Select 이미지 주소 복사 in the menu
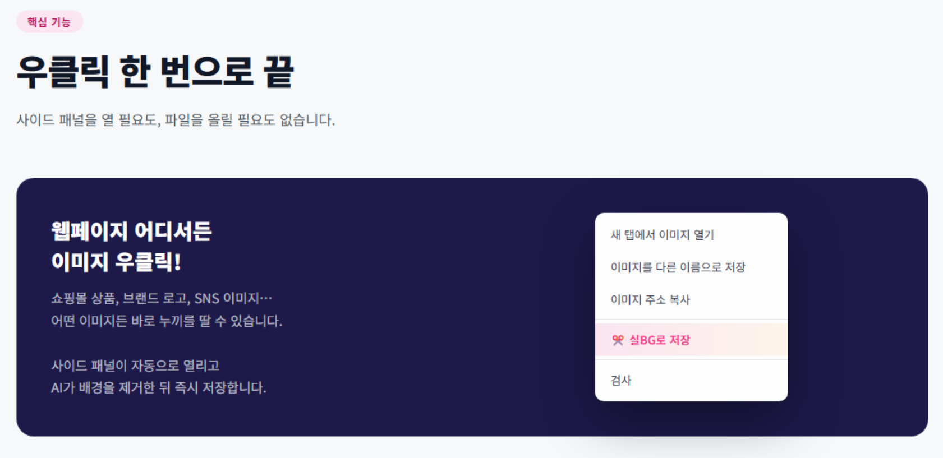Screen dimensions: 943x458 click(x=691, y=300)
